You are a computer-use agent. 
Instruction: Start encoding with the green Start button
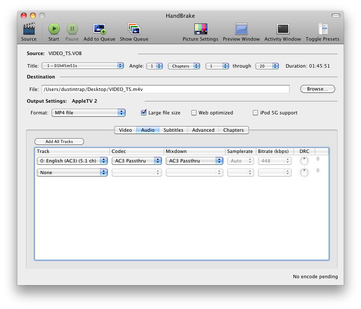[x=54, y=29]
